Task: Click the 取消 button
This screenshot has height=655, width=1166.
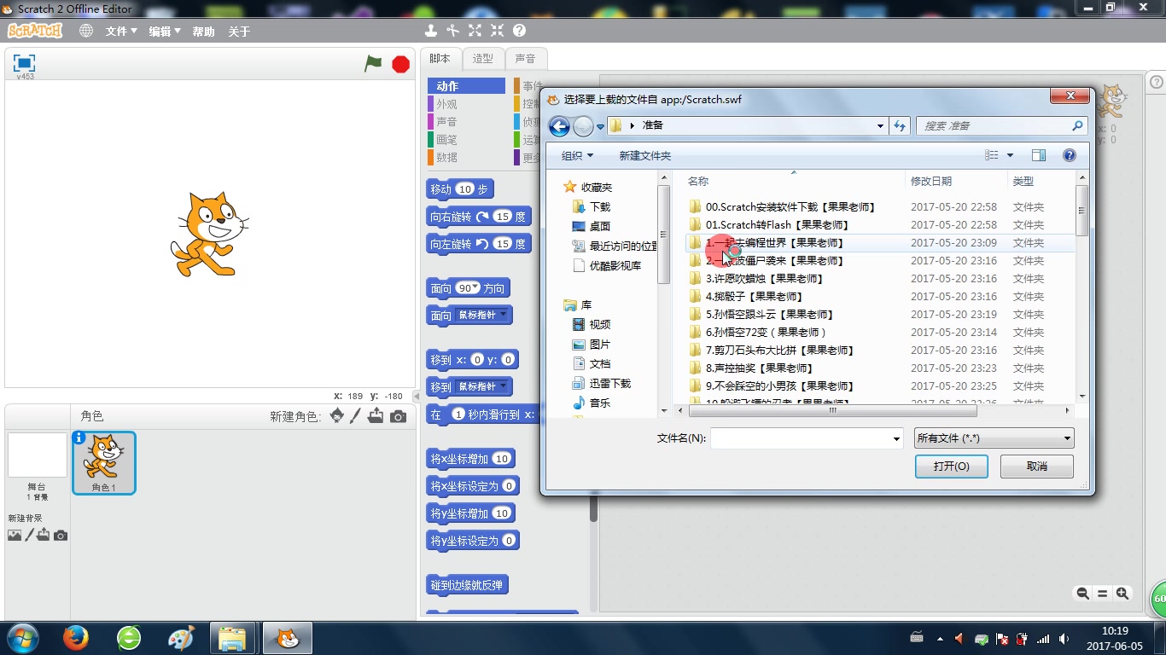Action: click(x=1037, y=467)
